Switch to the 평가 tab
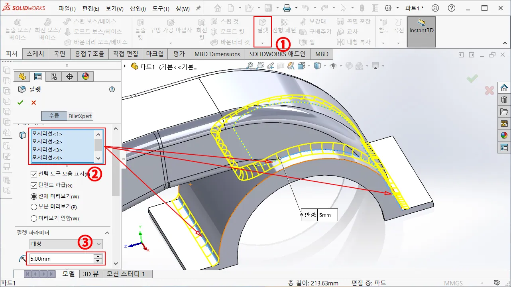The image size is (511, 287). (179, 54)
